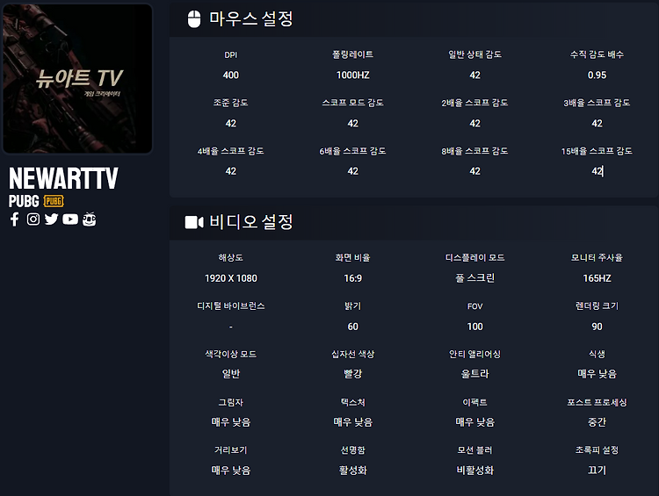Click the 포스트 프로세싱 value 중간

597,422
